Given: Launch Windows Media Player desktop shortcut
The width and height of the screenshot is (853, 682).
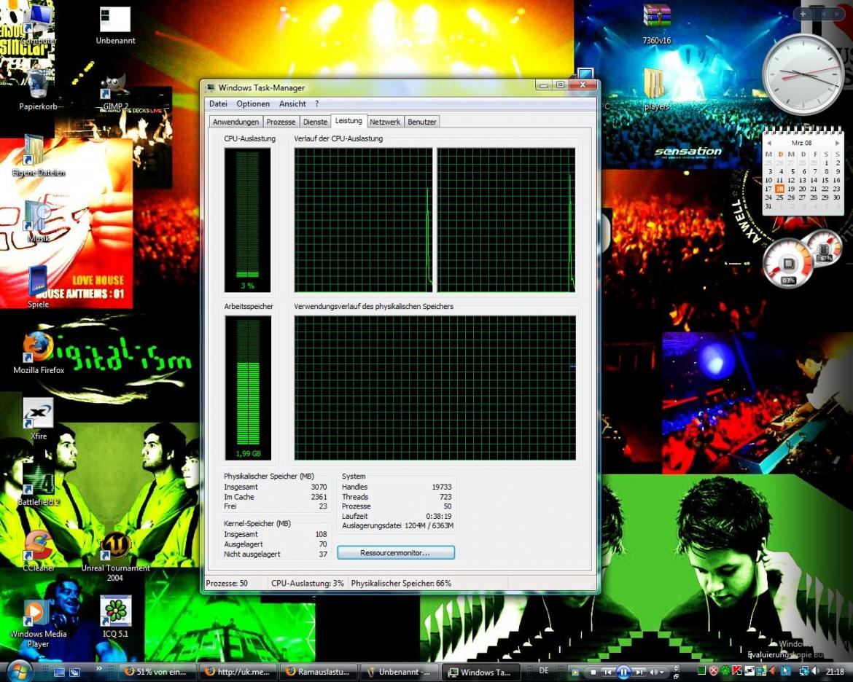Looking at the screenshot, I should click(38, 623).
